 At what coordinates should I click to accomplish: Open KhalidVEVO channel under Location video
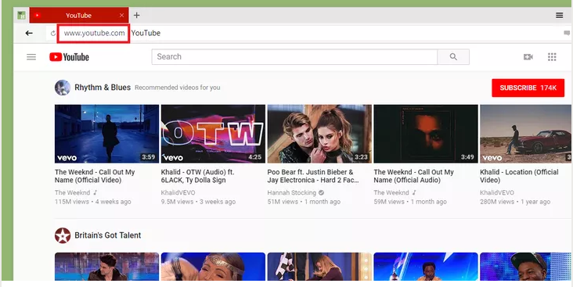497,193
